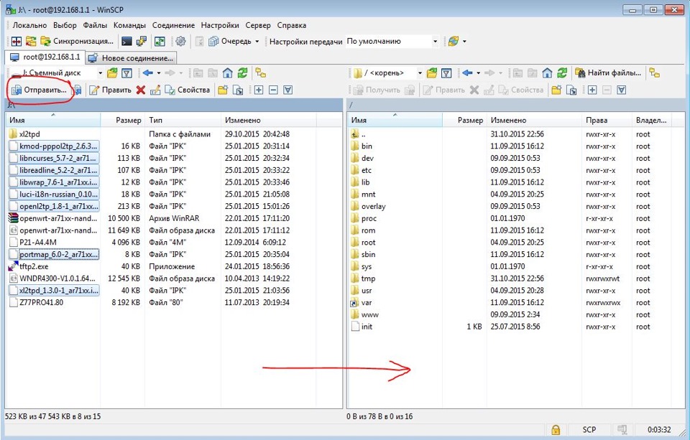Sort local files by Размер column header
The width and height of the screenshot is (690, 440).
click(x=123, y=120)
